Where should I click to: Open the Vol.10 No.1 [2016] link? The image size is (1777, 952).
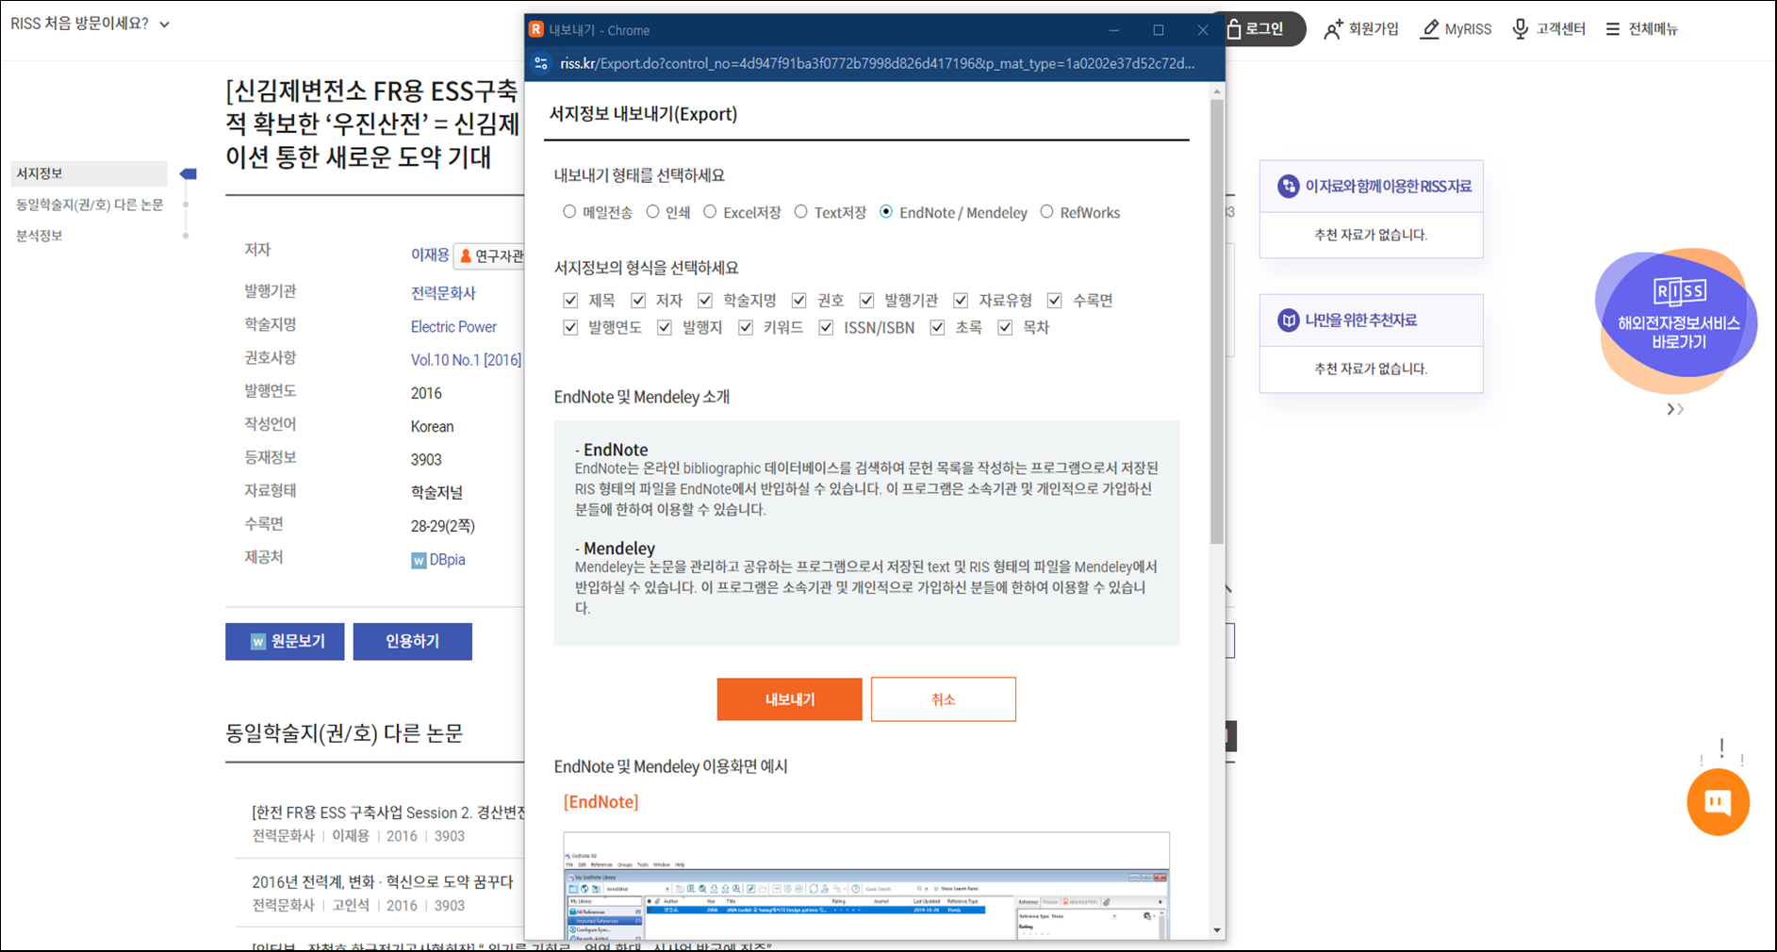466,360
